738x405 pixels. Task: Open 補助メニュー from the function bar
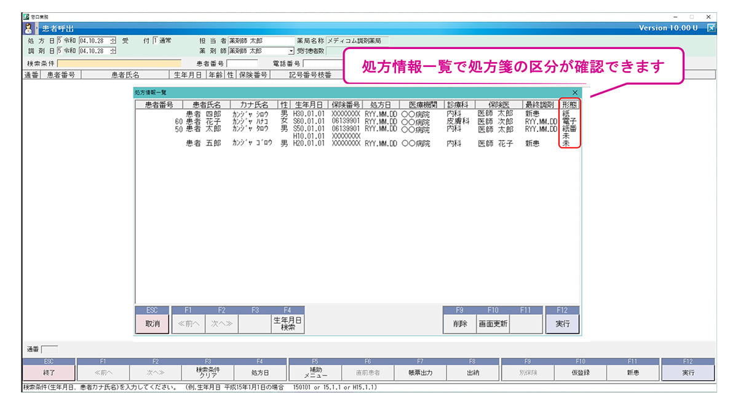tap(314, 372)
